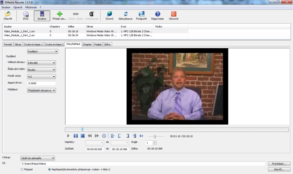Click the Začátek start time field
This screenshot has width=293, height=174.
click(94, 149)
